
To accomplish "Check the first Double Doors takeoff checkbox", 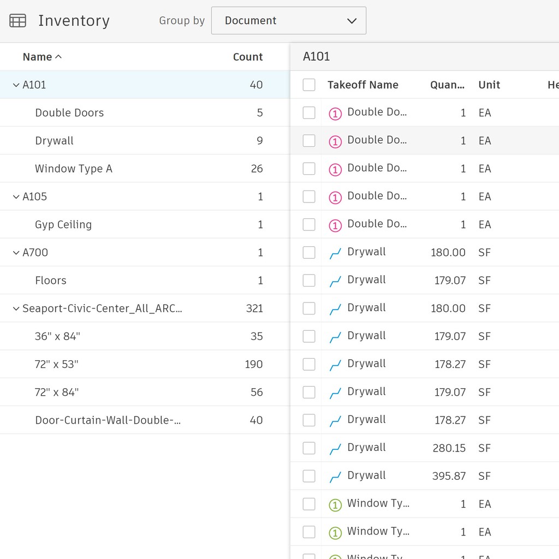I will (308, 112).
